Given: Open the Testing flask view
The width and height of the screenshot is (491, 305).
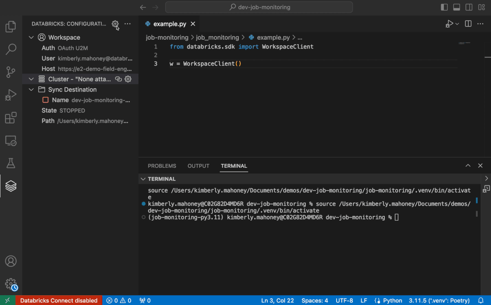Looking at the screenshot, I should point(11,163).
